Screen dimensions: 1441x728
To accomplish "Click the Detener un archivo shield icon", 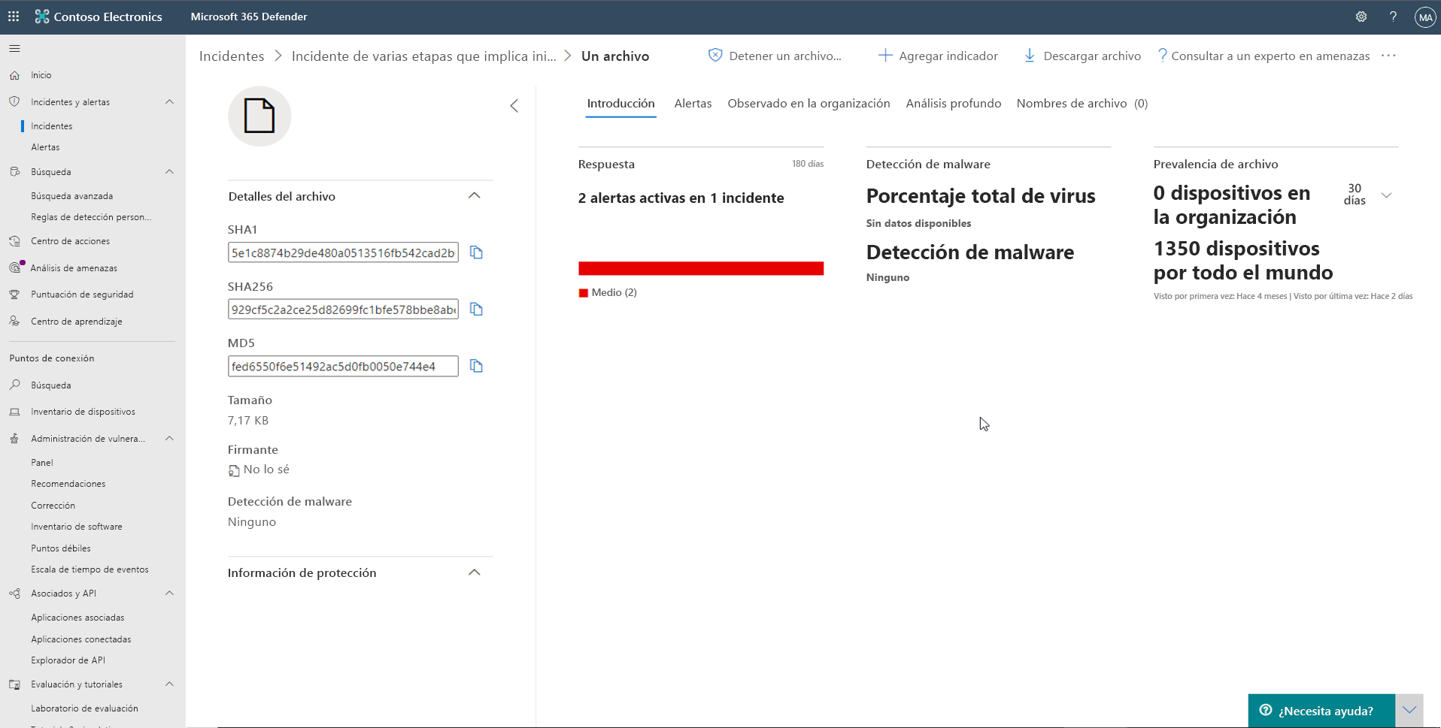I will coord(715,55).
